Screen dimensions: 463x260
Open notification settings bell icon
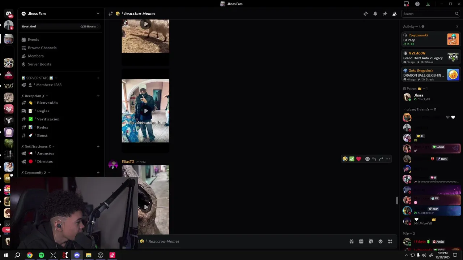[x=375, y=14]
